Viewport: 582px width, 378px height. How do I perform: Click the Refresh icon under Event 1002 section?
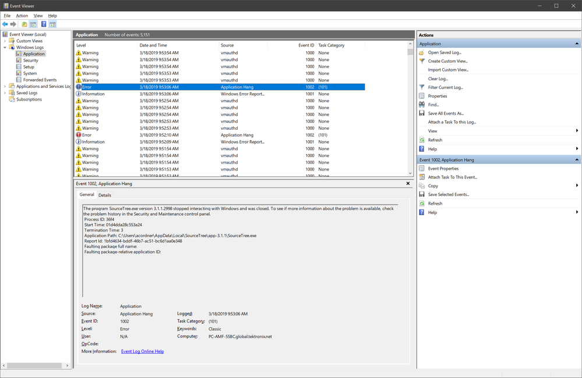point(422,204)
